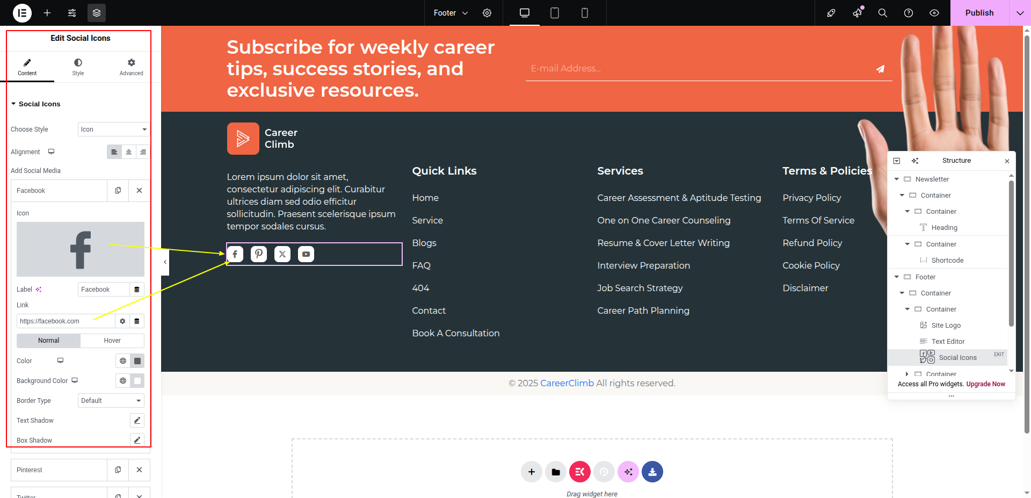The height and width of the screenshot is (498, 1031).
Task: Click the blue download import button
Action: [x=652, y=472]
